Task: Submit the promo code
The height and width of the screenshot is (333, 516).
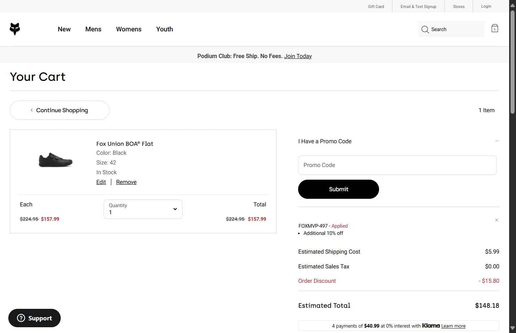Action: [338, 189]
